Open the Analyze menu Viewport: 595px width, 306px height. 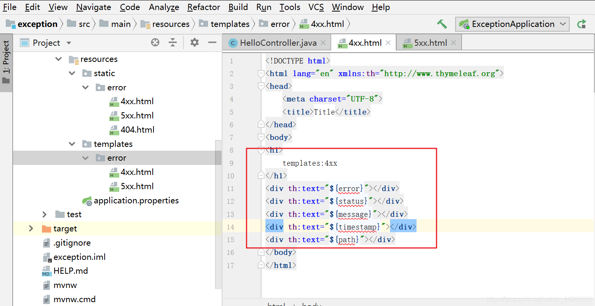point(164,7)
